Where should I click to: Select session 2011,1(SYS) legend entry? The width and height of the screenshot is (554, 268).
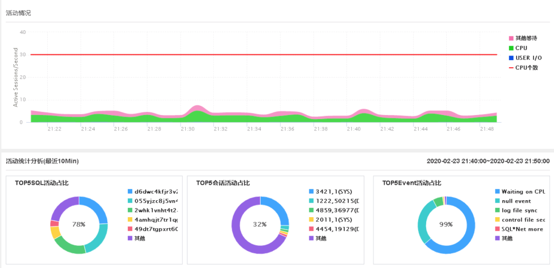click(331, 220)
